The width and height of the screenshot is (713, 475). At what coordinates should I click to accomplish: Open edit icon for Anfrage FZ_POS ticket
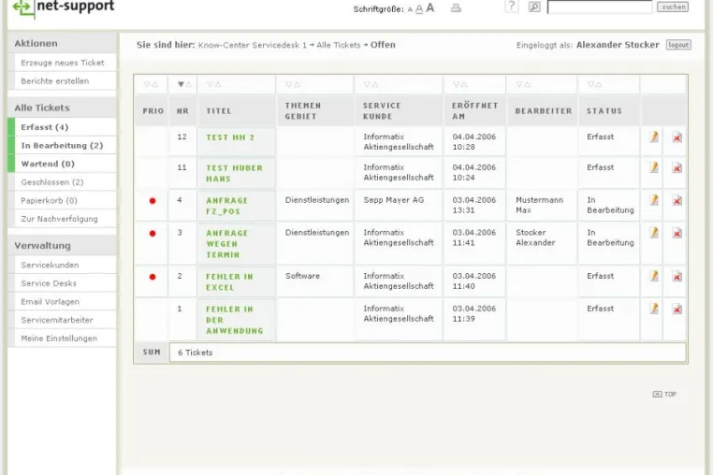pos(654,200)
